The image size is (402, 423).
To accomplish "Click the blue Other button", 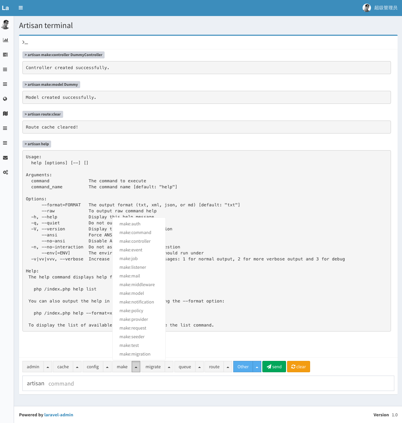I will [243, 367].
